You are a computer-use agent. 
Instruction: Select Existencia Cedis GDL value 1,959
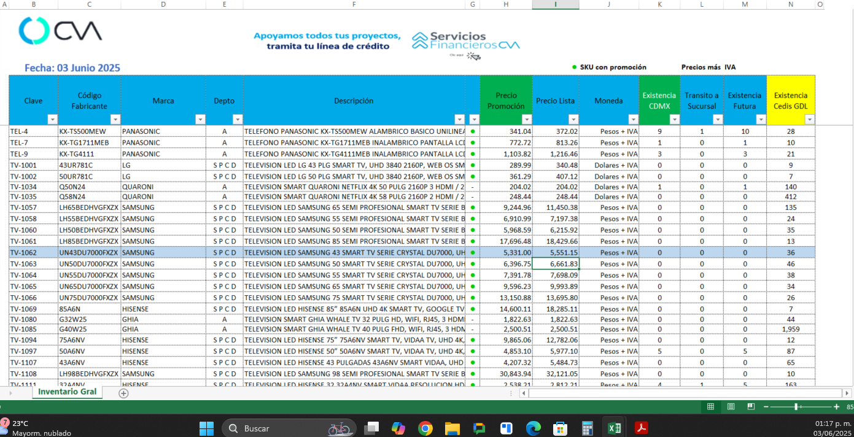(791, 329)
